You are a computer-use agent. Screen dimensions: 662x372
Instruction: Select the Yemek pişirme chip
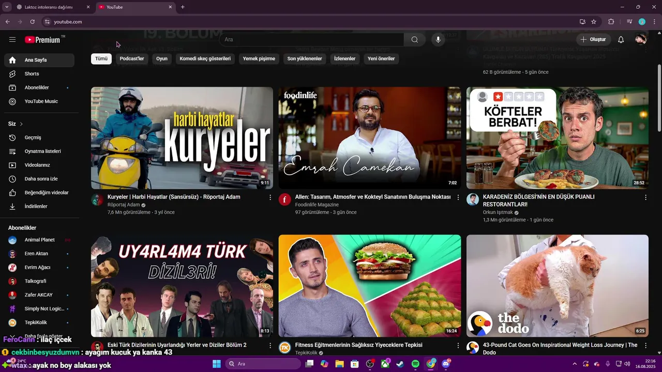(x=259, y=59)
